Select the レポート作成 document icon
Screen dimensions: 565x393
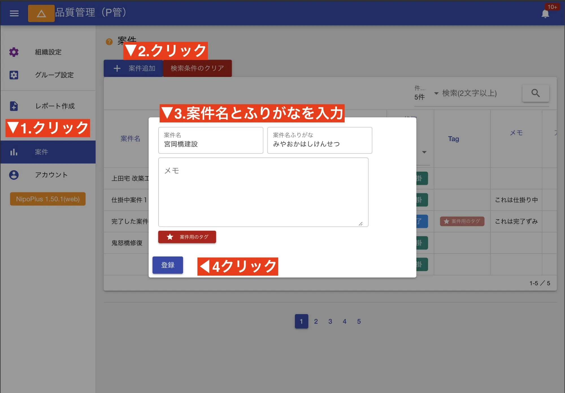click(x=14, y=106)
